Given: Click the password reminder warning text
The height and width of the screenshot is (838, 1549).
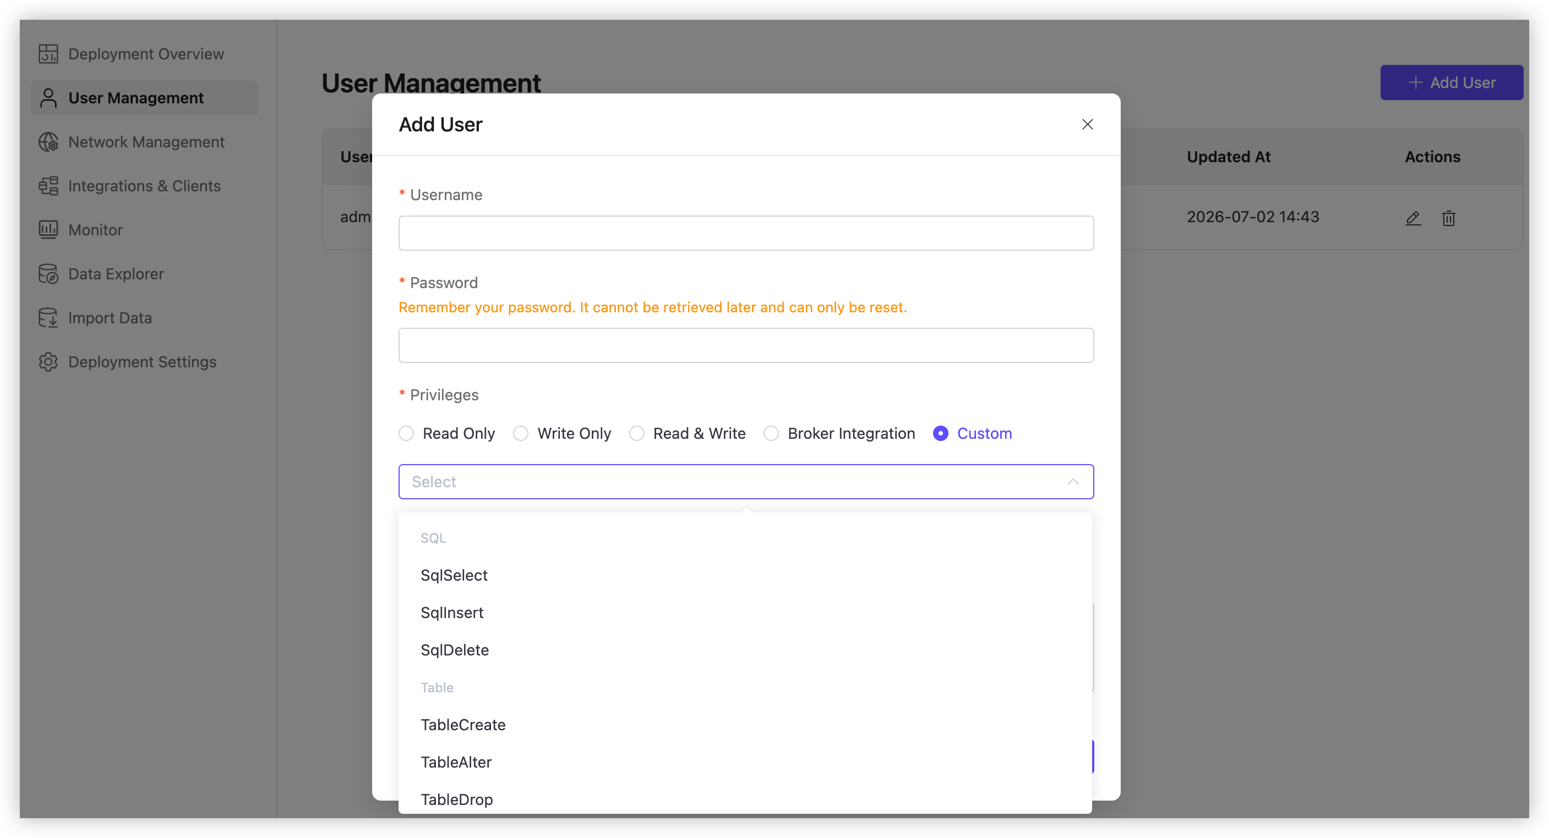Looking at the screenshot, I should pos(652,307).
